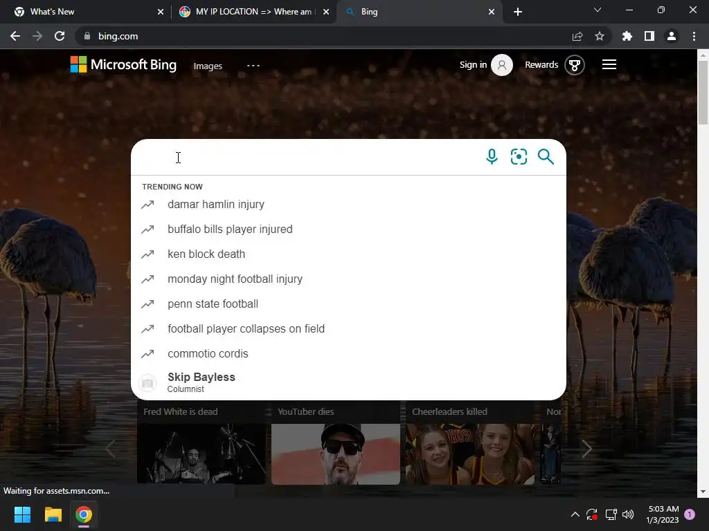Click the page vertical scrollbar thumb
The image size is (709, 531).
(x=703, y=93)
